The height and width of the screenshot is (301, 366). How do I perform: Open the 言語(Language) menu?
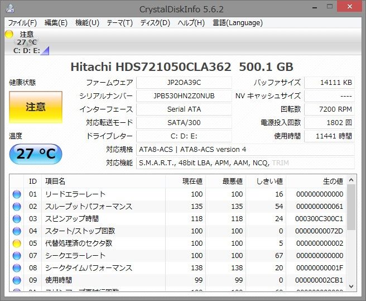coord(238,23)
